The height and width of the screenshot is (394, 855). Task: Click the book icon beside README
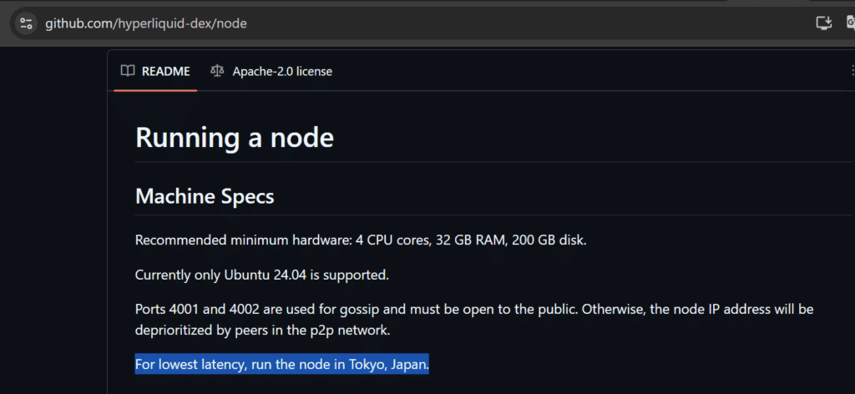pos(128,72)
